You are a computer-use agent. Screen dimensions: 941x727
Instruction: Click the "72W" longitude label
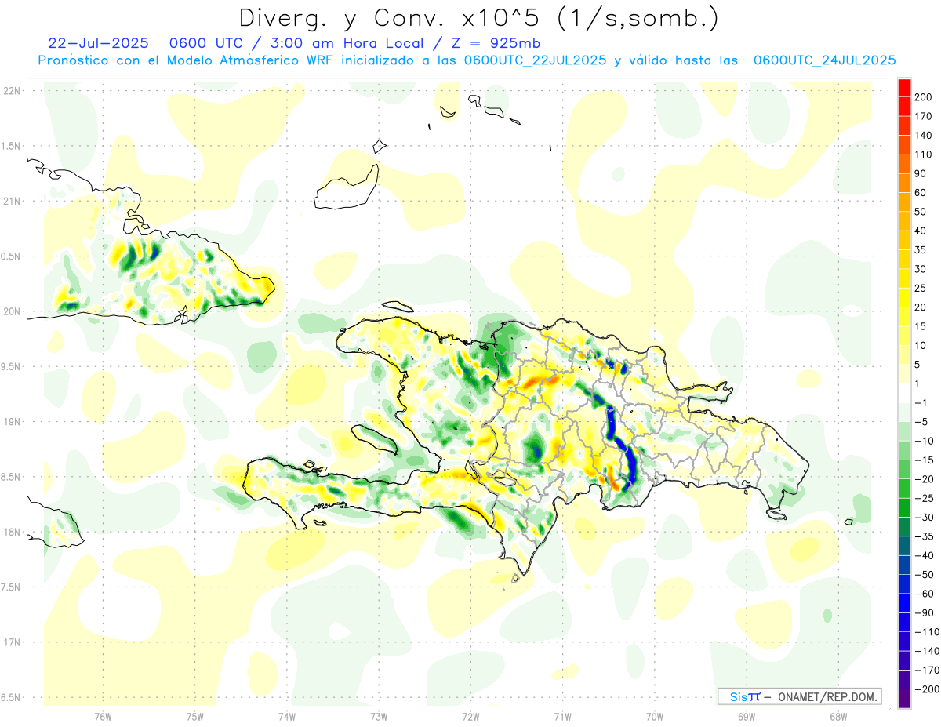coord(470,716)
